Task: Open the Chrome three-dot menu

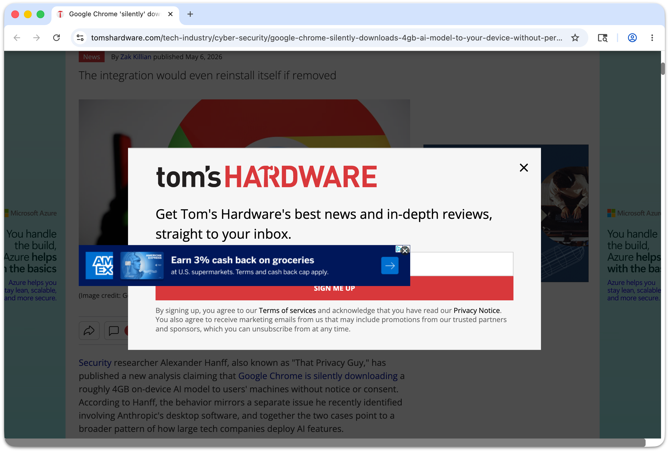Action: pyautogui.click(x=652, y=38)
